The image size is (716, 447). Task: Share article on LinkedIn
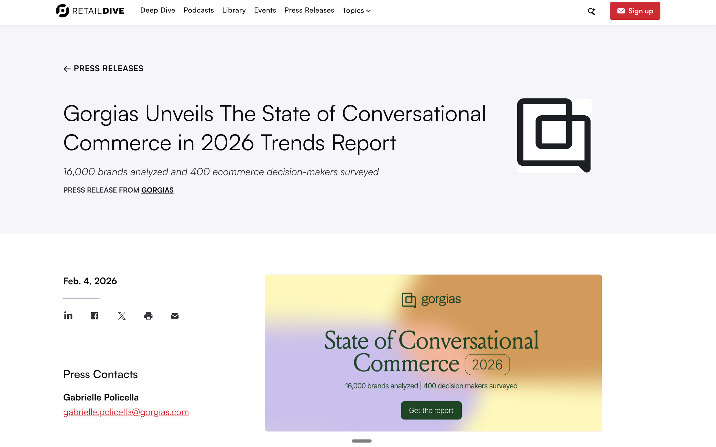click(x=68, y=315)
